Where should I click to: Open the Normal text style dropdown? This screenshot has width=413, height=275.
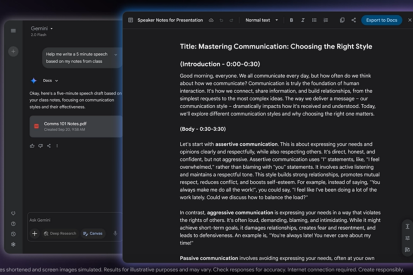click(262, 20)
